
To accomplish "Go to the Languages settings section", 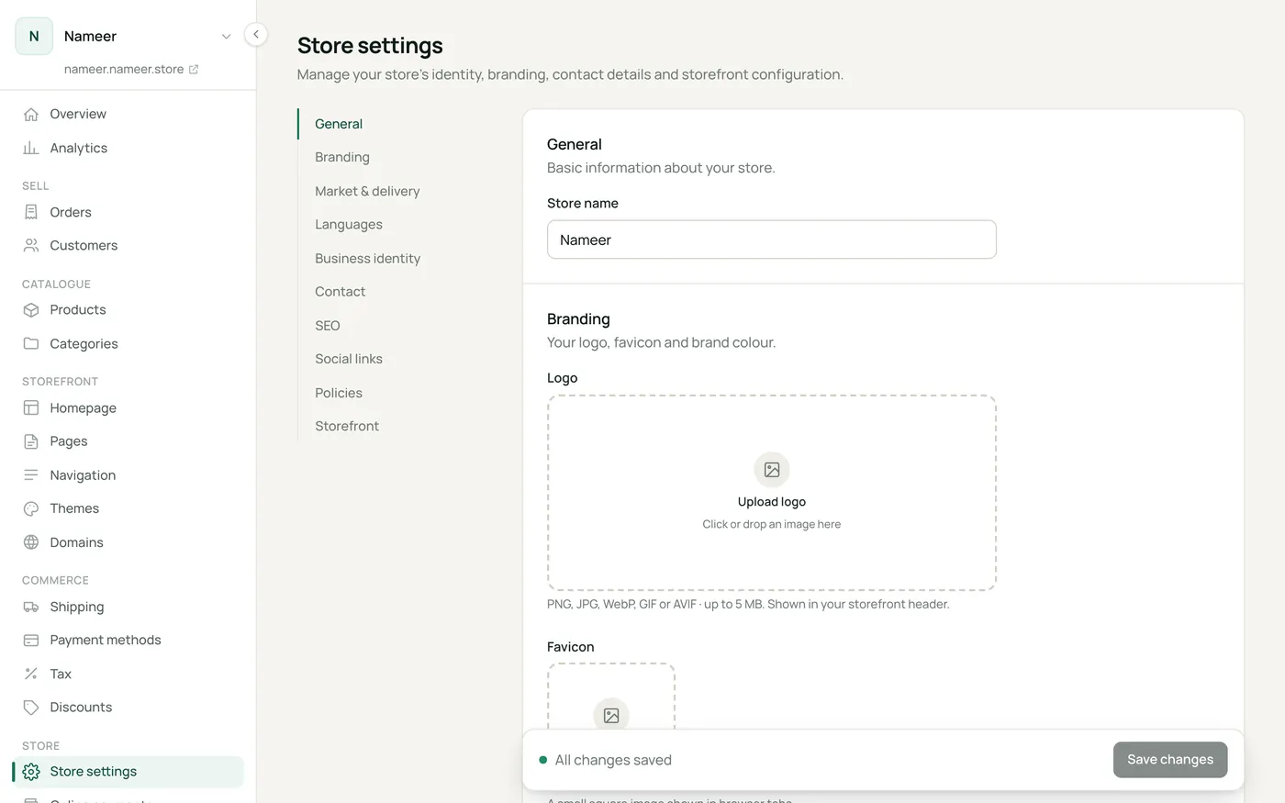I will tap(349, 224).
